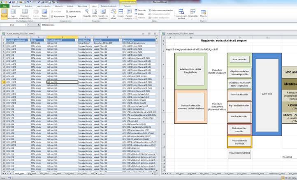Open filter dropdown for column A header
Screen dimensions: 297x180
(x=29, y=40)
